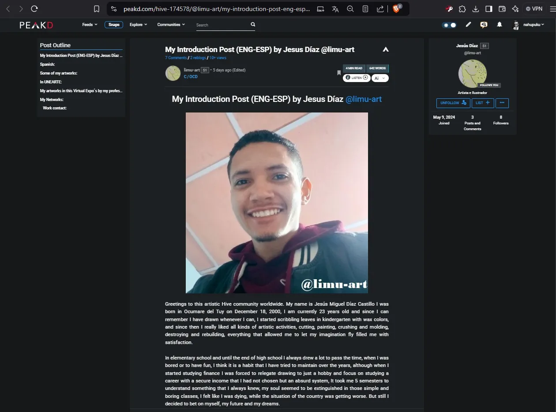Open the browser downloads icon

point(476,9)
